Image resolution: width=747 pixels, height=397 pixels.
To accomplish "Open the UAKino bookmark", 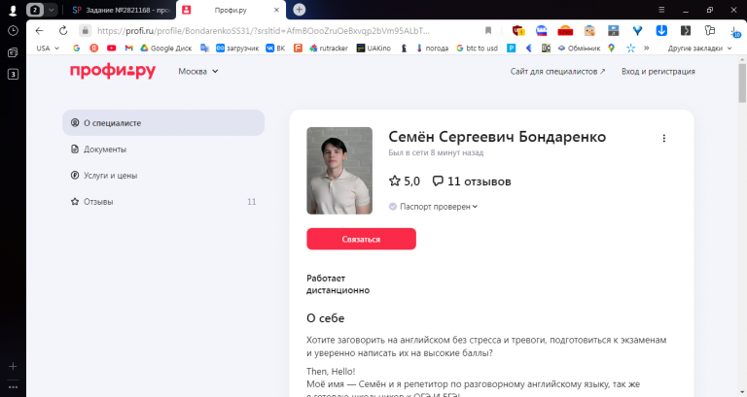I will [x=373, y=48].
